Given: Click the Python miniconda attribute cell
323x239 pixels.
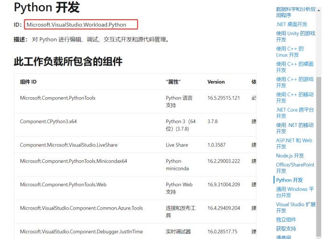Looking at the screenshot, I should tap(177, 165).
